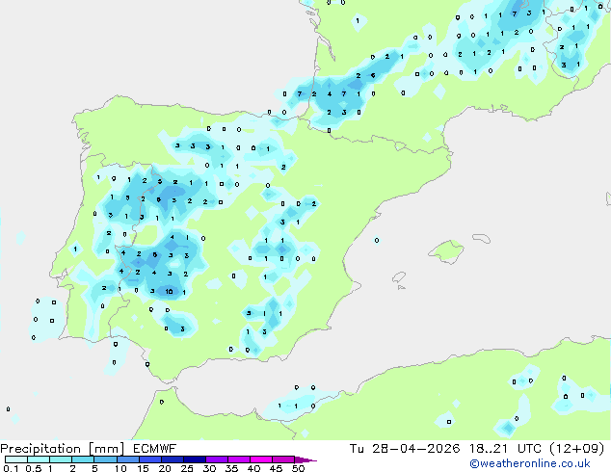Click the '0.5' legend scale value
611x472 pixels.
(x=33, y=468)
